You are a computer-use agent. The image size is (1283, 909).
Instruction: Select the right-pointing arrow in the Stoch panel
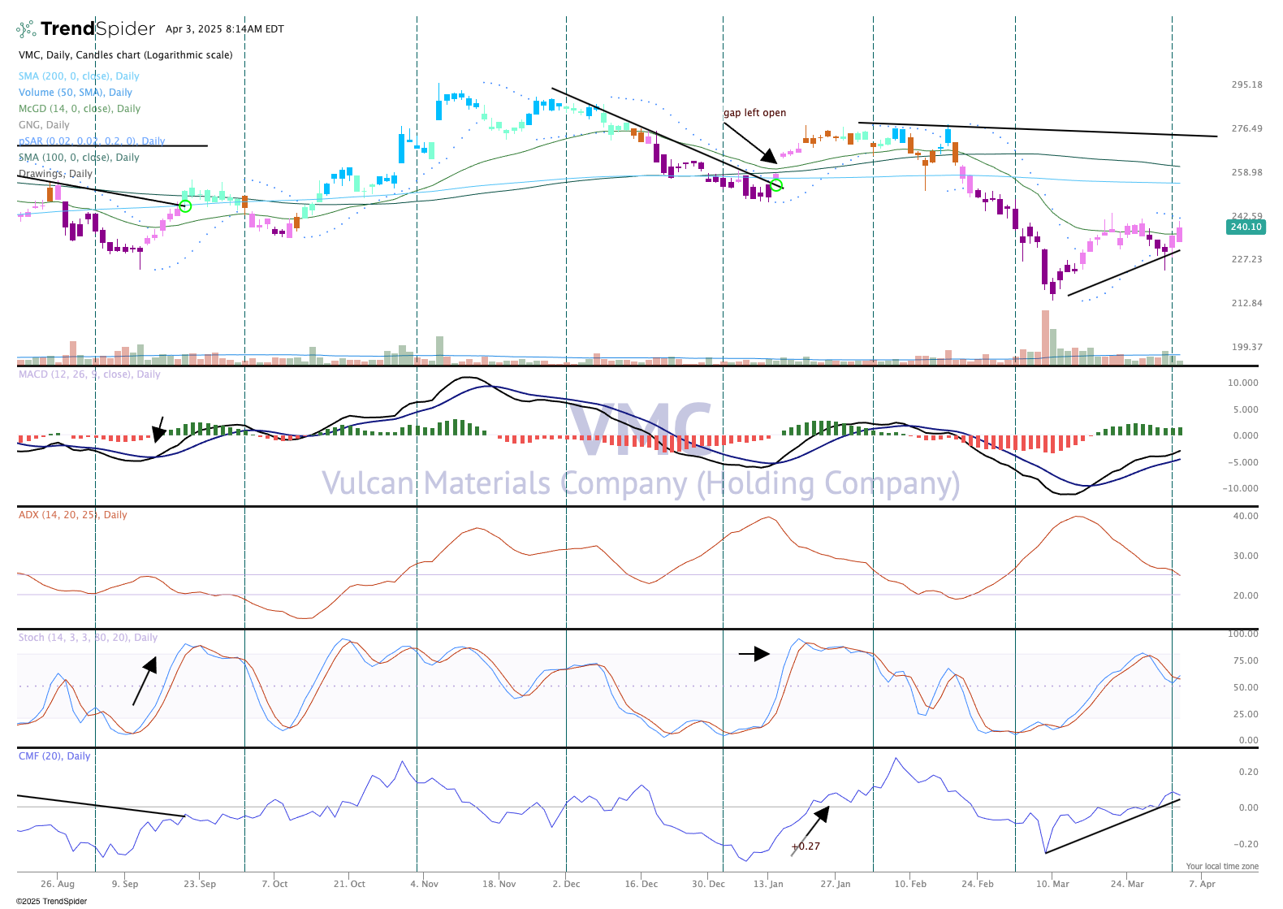[x=754, y=654]
